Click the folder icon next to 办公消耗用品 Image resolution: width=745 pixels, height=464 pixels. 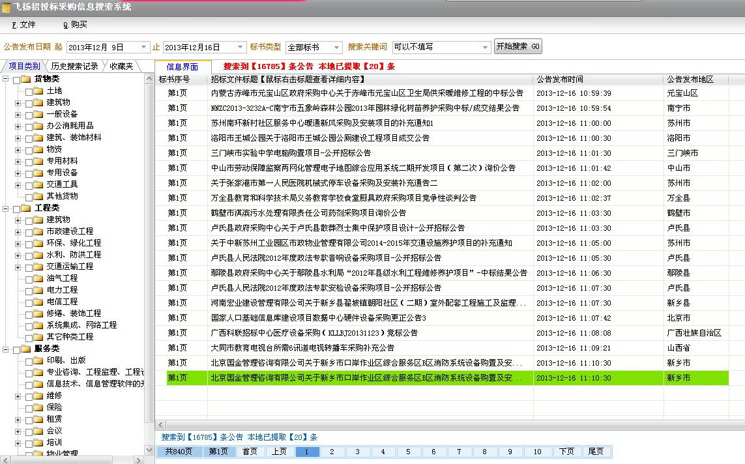(38, 126)
